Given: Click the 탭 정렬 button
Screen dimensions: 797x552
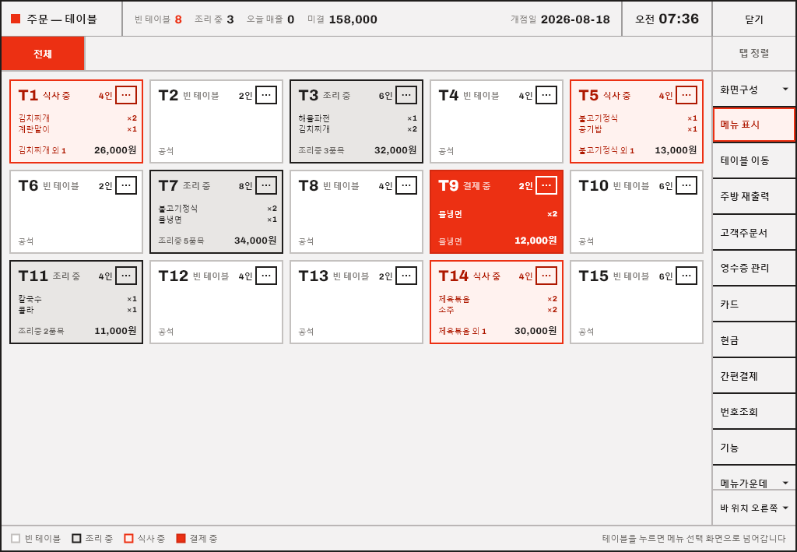Looking at the screenshot, I should click(753, 54).
